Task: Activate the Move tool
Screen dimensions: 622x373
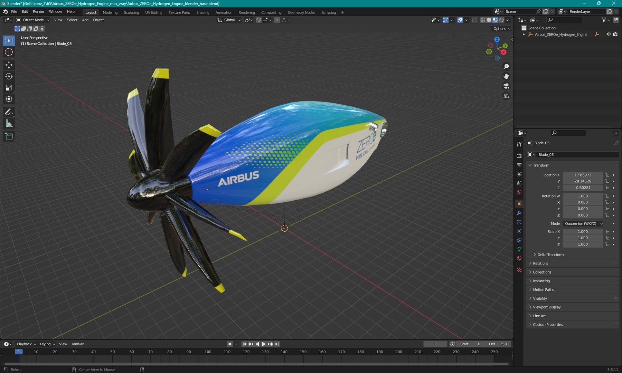Action: click(x=9, y=65)
